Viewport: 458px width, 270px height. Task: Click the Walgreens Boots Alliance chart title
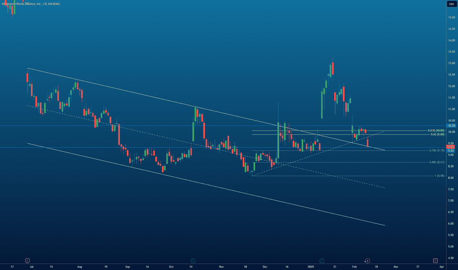tap(31, 4)
